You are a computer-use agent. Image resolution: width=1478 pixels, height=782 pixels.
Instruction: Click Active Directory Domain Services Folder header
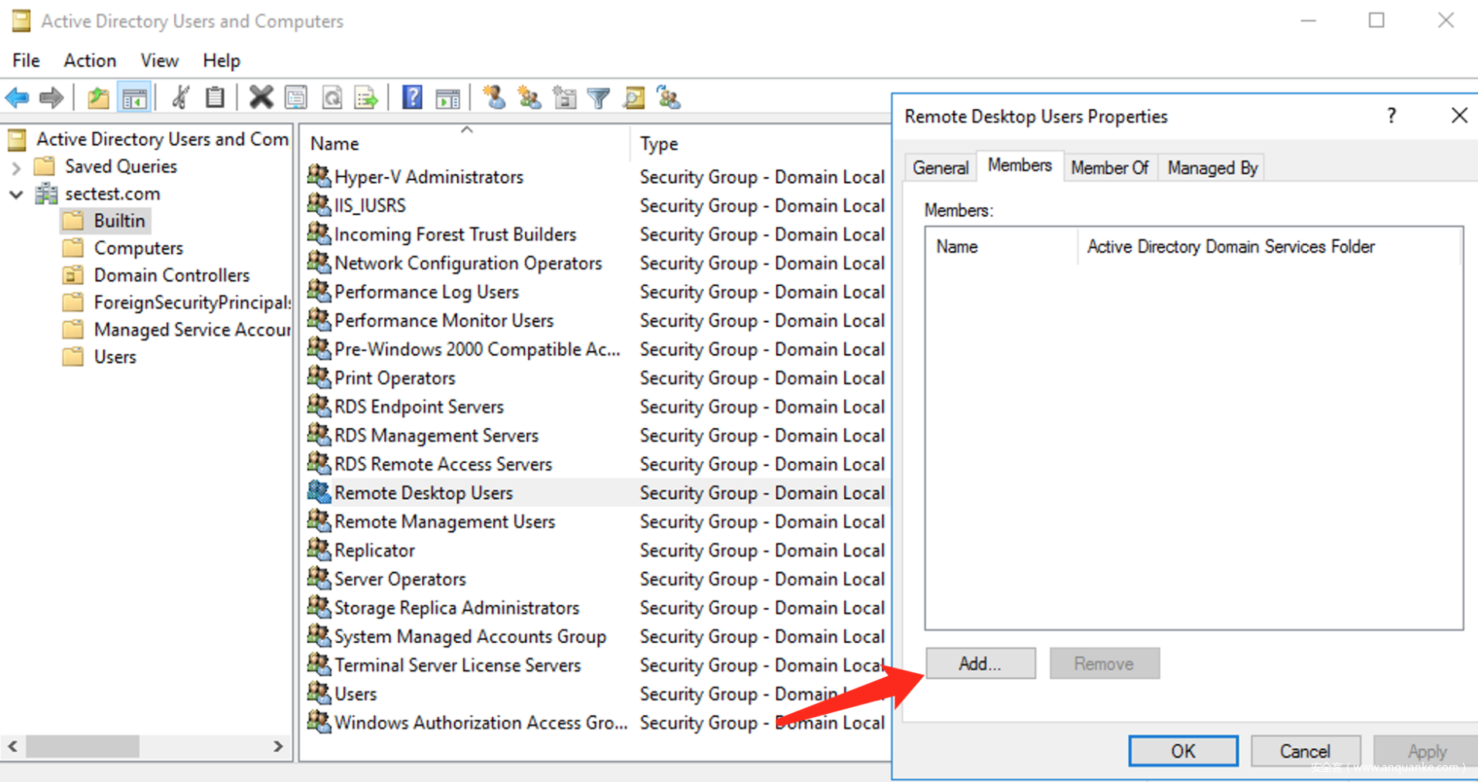(1269, 246)
